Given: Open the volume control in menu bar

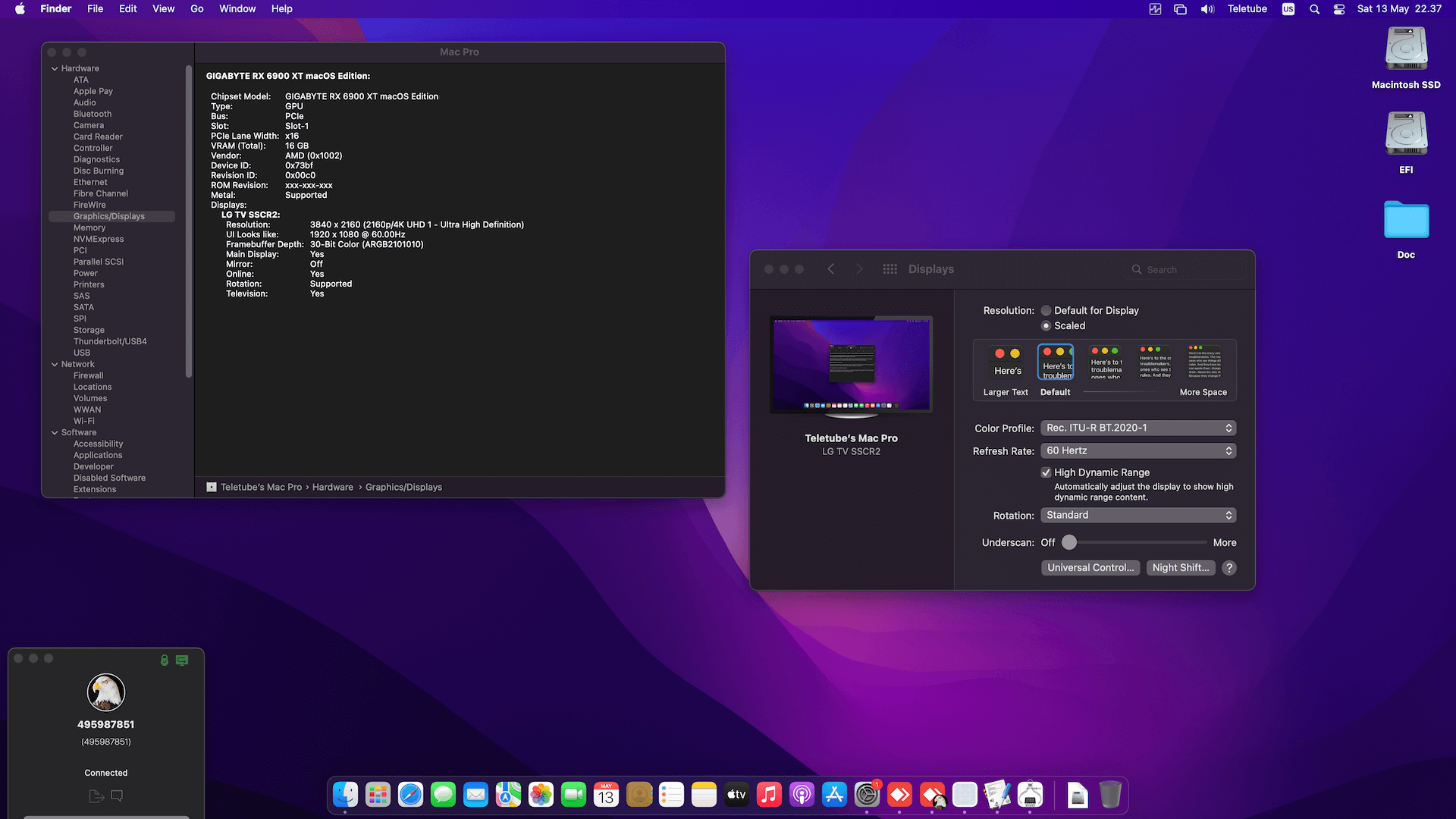Looking at the screenshot, I should (1207, 9).
